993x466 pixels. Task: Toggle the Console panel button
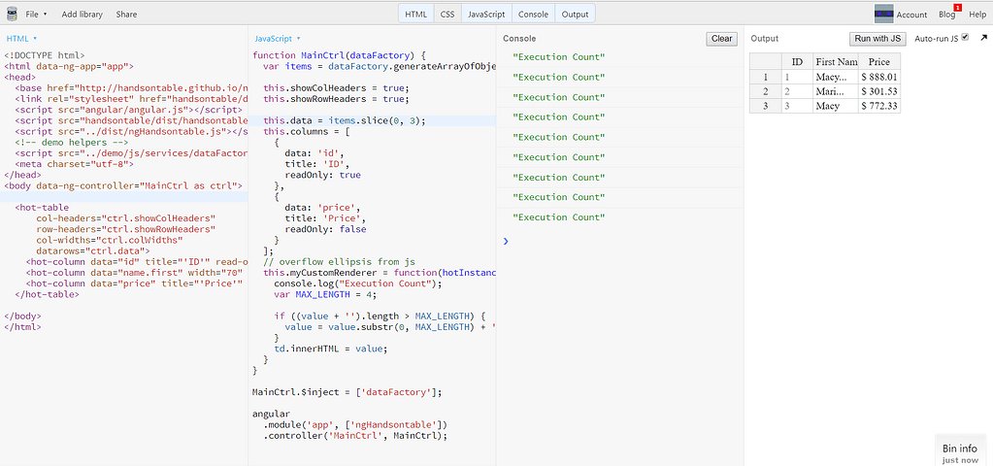click(x=533, y=14)
